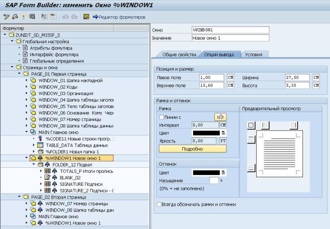Click the text-edit icon of BLANK_02 node
Screen dimensions: 330x229
(x=48, y=177)
